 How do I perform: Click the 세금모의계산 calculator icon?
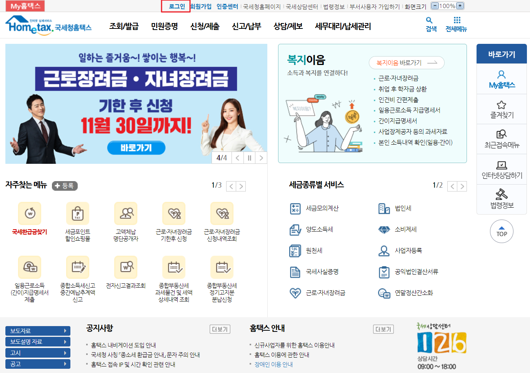[295, 208]
